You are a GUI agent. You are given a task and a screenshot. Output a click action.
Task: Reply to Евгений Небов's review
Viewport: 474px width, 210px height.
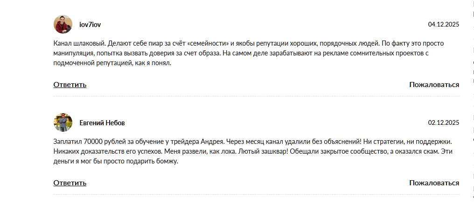click(70, 183)
